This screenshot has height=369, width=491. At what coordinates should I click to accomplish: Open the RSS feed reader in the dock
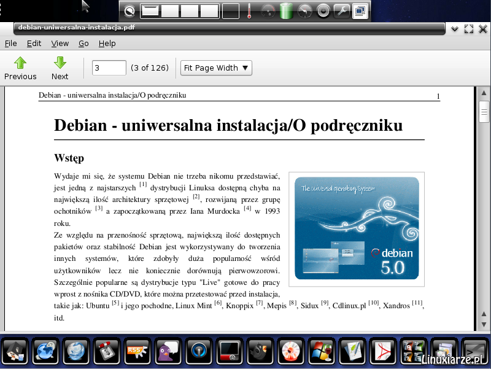[138, 352]
